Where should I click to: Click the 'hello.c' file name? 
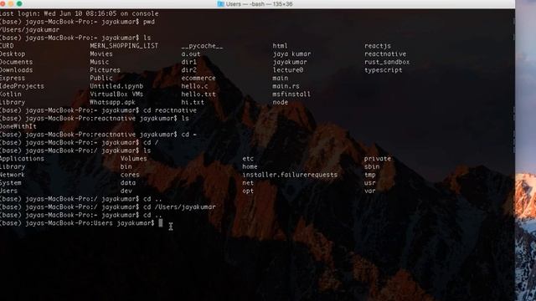[194, 86]
